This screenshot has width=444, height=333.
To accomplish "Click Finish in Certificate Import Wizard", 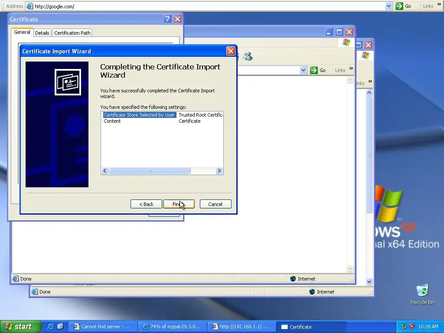I will [x=179, y=204].
